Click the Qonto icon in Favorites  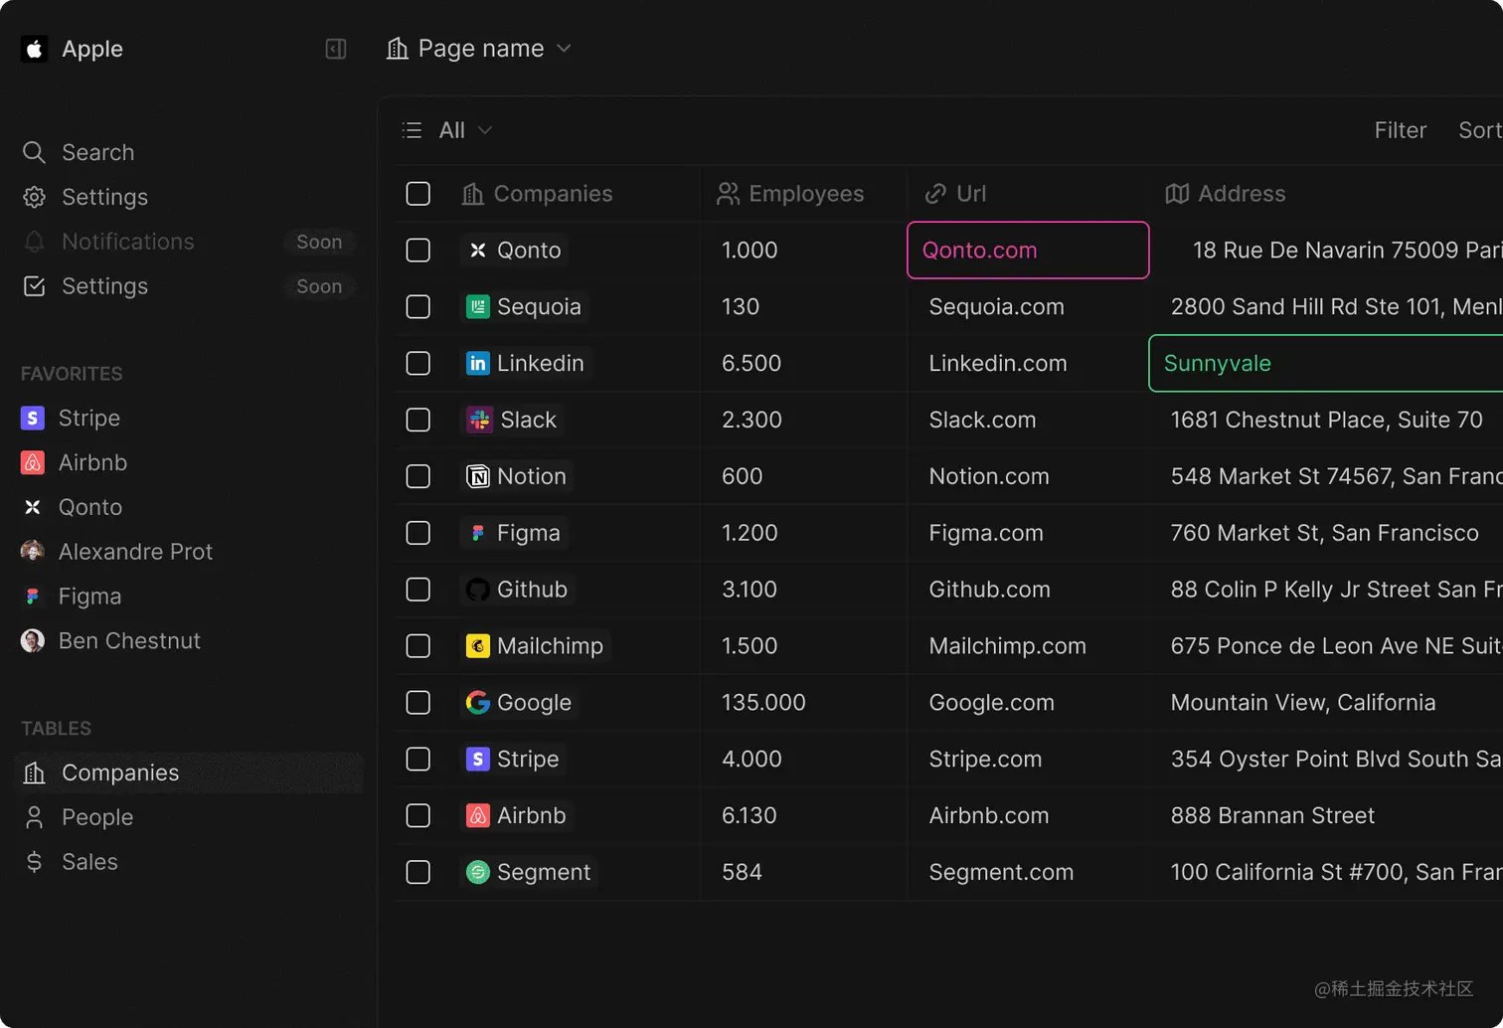point(33,507)
